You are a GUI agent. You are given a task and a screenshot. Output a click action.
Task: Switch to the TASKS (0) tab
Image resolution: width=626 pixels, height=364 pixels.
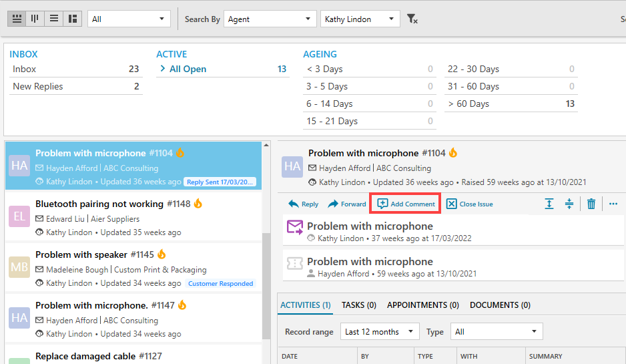[359, 305]
